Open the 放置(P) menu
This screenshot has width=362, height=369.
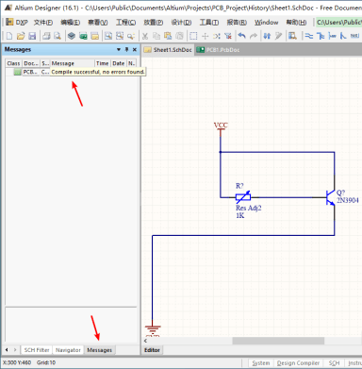pos(154,22)
